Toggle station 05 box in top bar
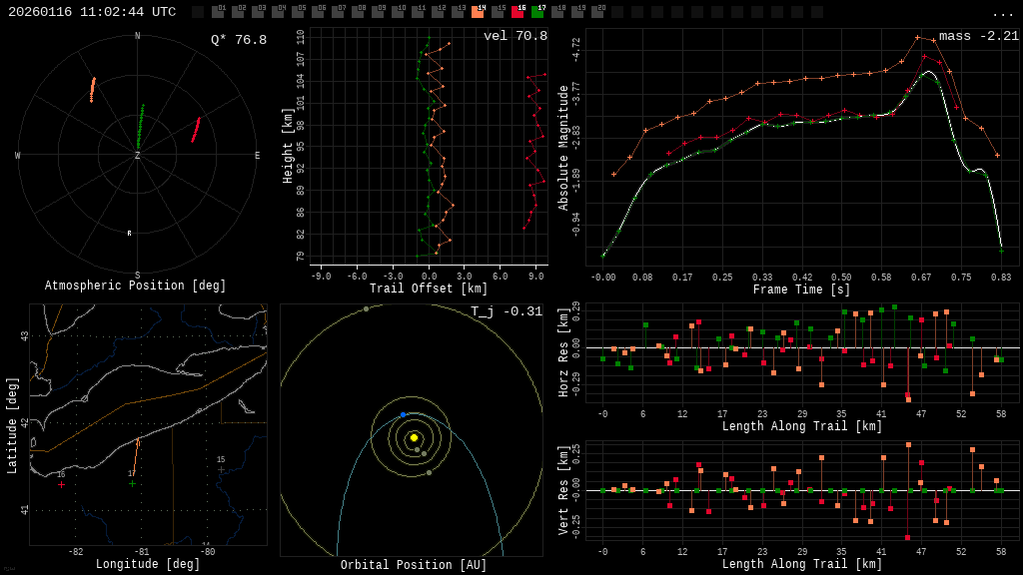1023x575 pixels. 298,12
